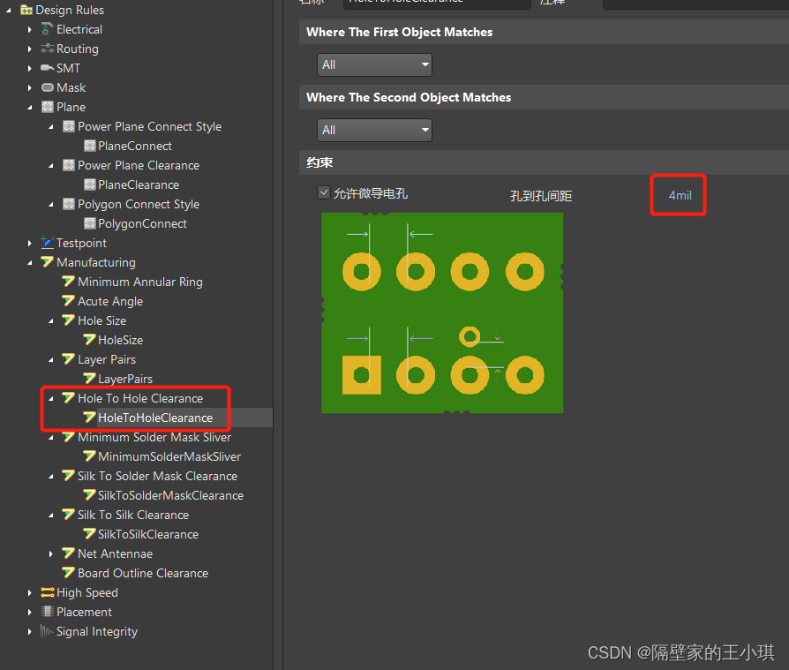This screenshot has height=670, width=789.
Task: Toggle the 允许微导电孔 checkbox
Action: pyautogui.click(x=324, y=192)
